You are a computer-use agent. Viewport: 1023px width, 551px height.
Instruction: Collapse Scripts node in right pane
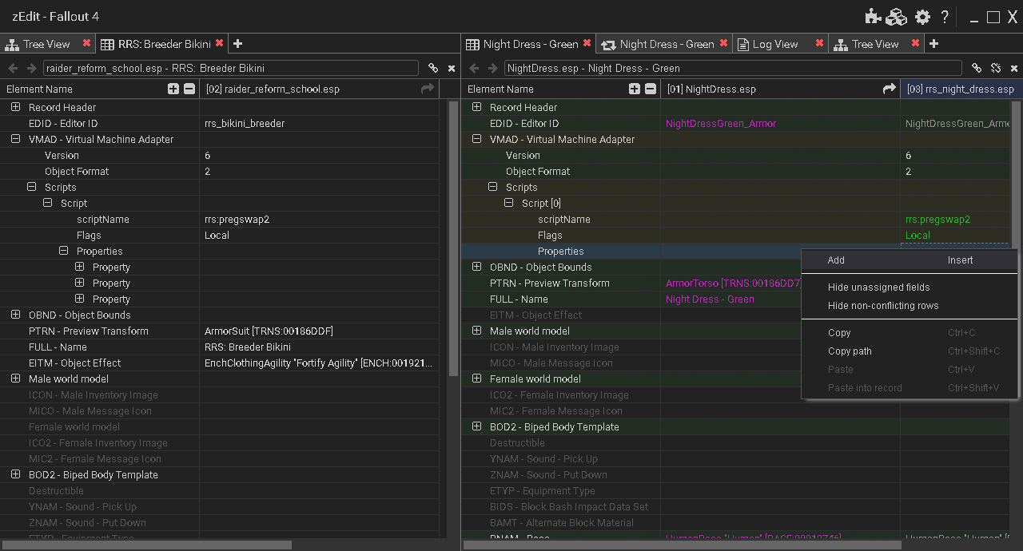(x=492, y=187)
